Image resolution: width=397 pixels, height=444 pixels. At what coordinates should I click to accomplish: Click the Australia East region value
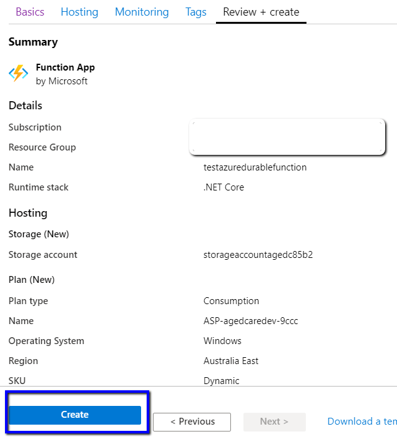click(231, 361)
